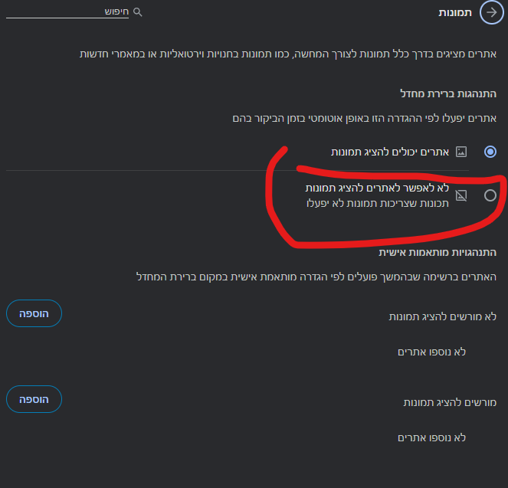Click לא נוספו אתרים under the blocked sites list

431,352
